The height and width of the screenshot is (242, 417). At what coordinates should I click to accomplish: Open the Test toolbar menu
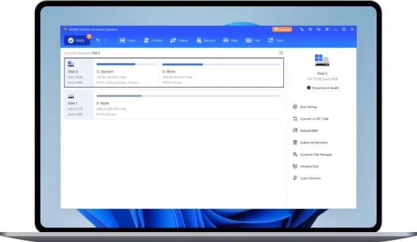[253, 40]
